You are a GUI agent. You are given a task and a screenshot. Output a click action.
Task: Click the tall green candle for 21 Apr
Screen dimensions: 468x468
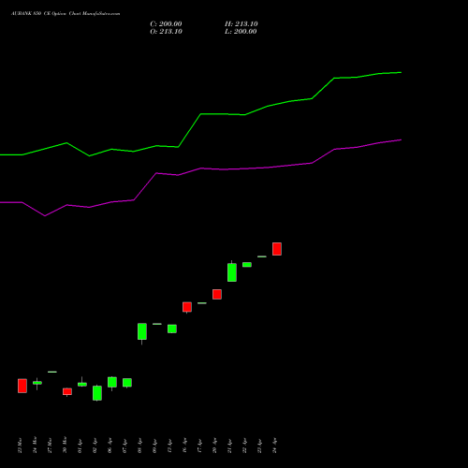[x=232, y=272]
